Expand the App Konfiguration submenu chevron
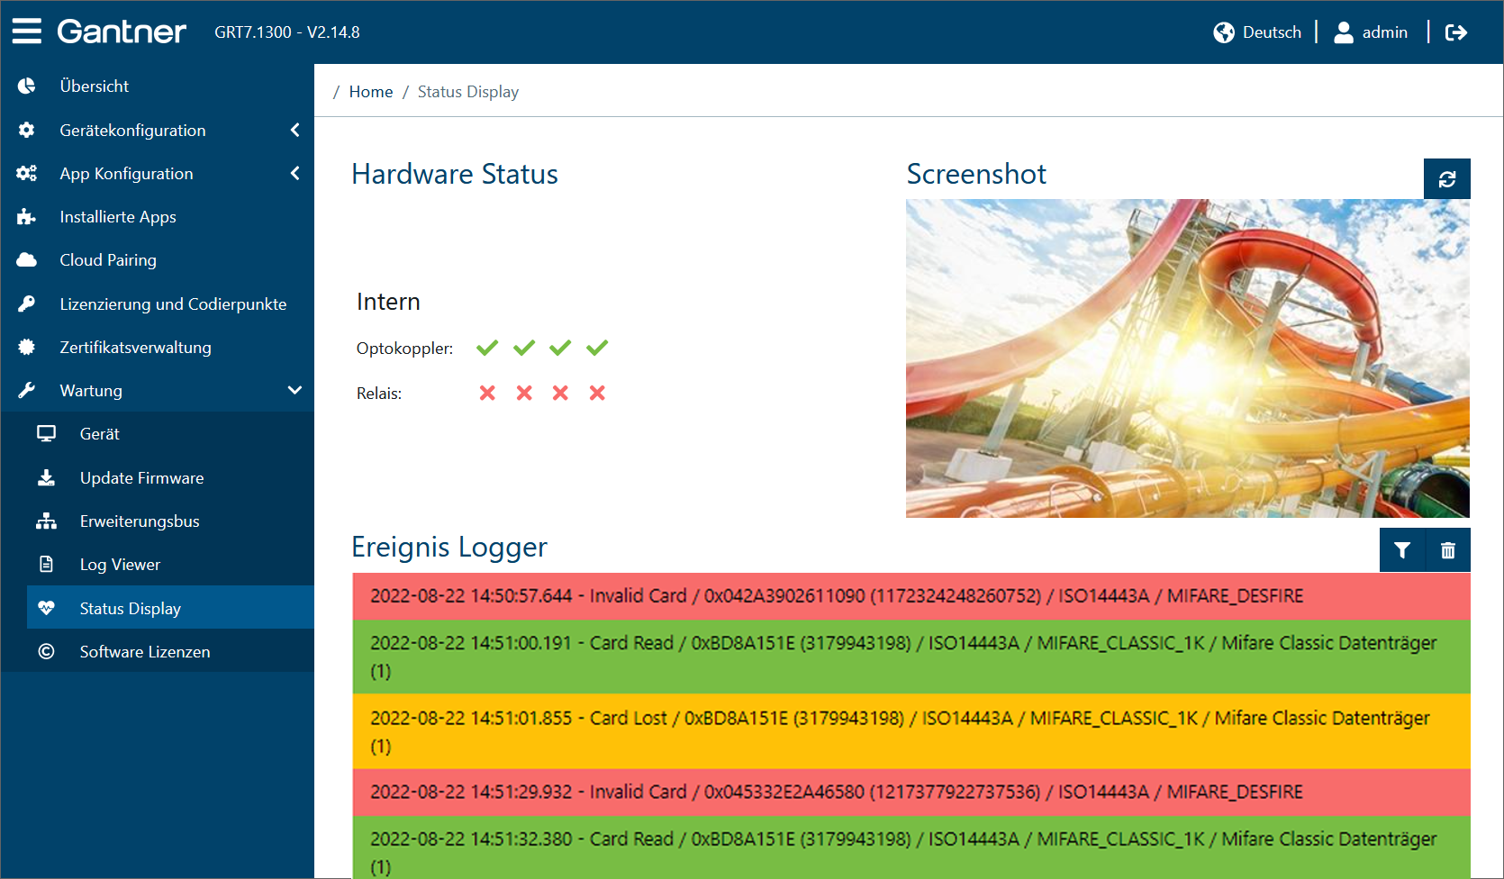 294,173
